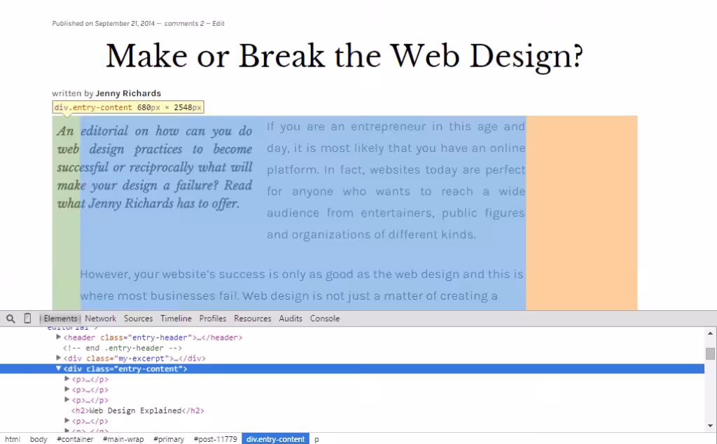Expand the header entry-header node

pos(59,338)
